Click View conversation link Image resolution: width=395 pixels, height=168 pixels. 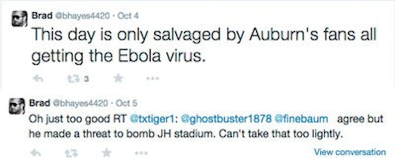[x=349, y=152]
